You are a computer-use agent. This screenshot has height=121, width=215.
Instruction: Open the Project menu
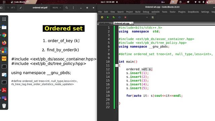pos(129,12)
